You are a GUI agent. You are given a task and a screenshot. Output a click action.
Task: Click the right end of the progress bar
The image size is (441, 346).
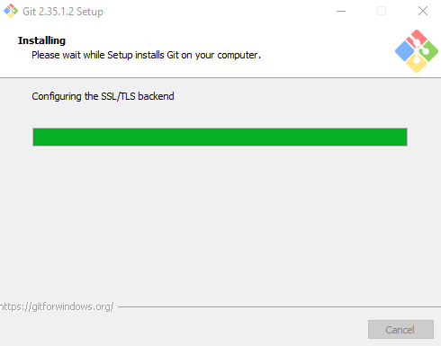[x=403, y=137]
